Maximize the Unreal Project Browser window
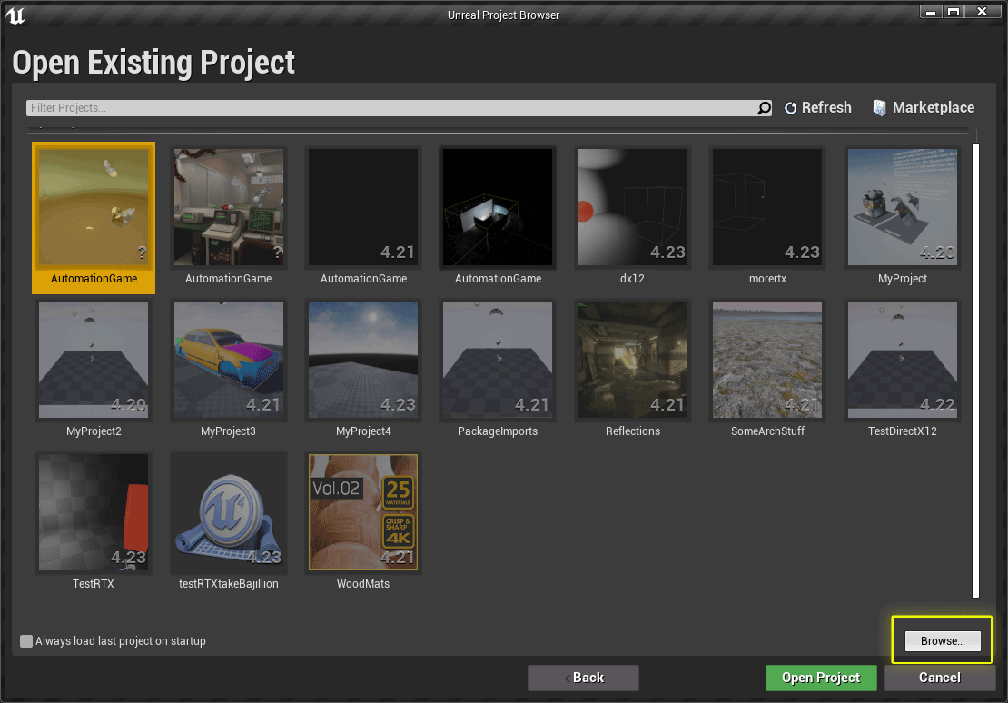Screen dimensions: 1008x703 pyautogui.click(x=954, y=12)
